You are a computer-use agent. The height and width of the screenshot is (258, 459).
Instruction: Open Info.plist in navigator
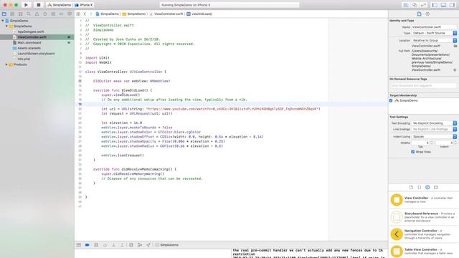[x=24, y=59]
